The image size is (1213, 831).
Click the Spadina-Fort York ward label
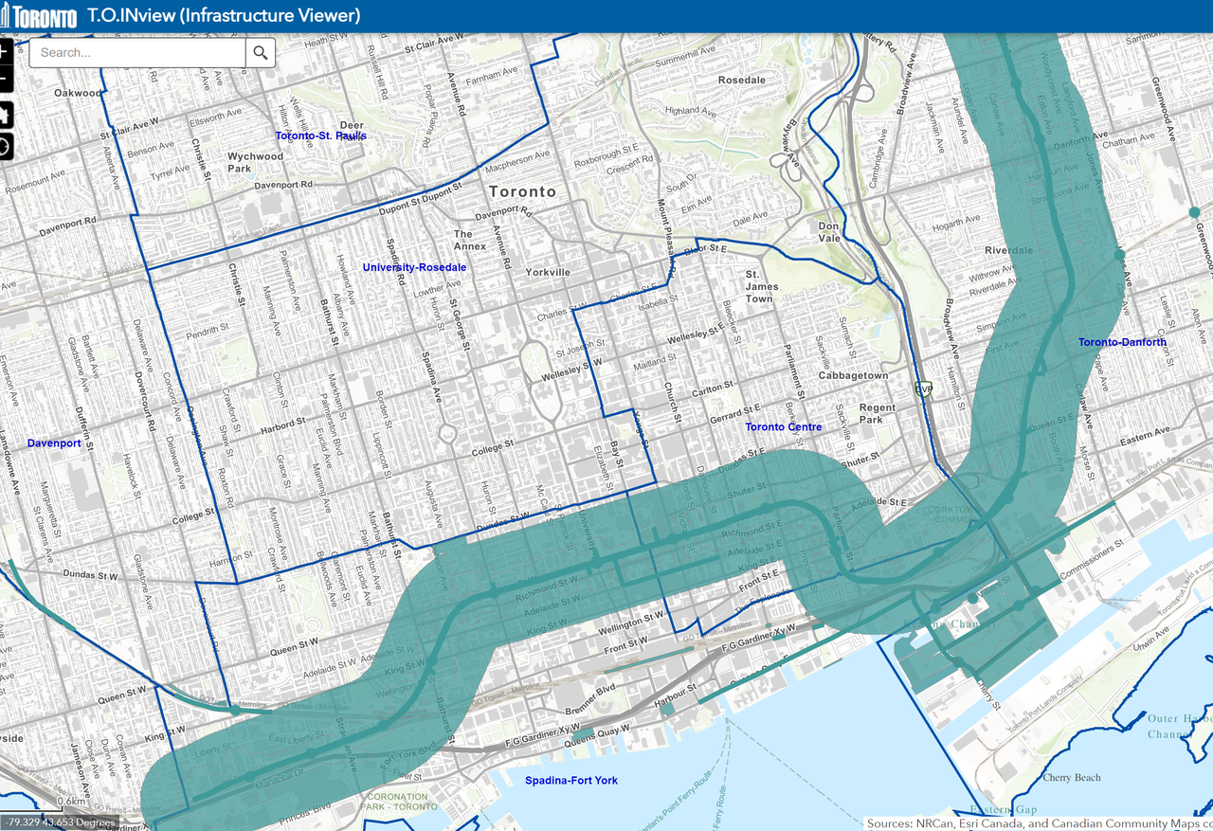[571, 781]
